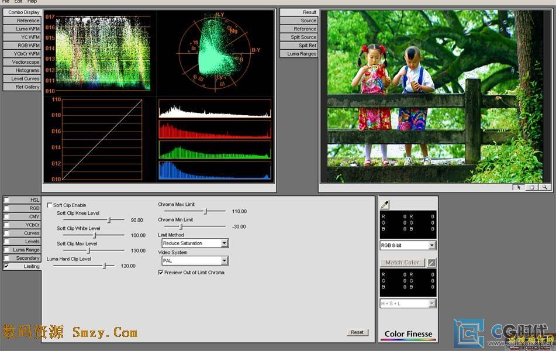Open the Ref Gallery tab
The width and height of the screenshot is (556, 351).
pyautogui.click(x=22, y=87)
